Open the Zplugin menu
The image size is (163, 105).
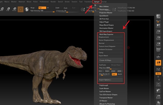click(97, 2)
